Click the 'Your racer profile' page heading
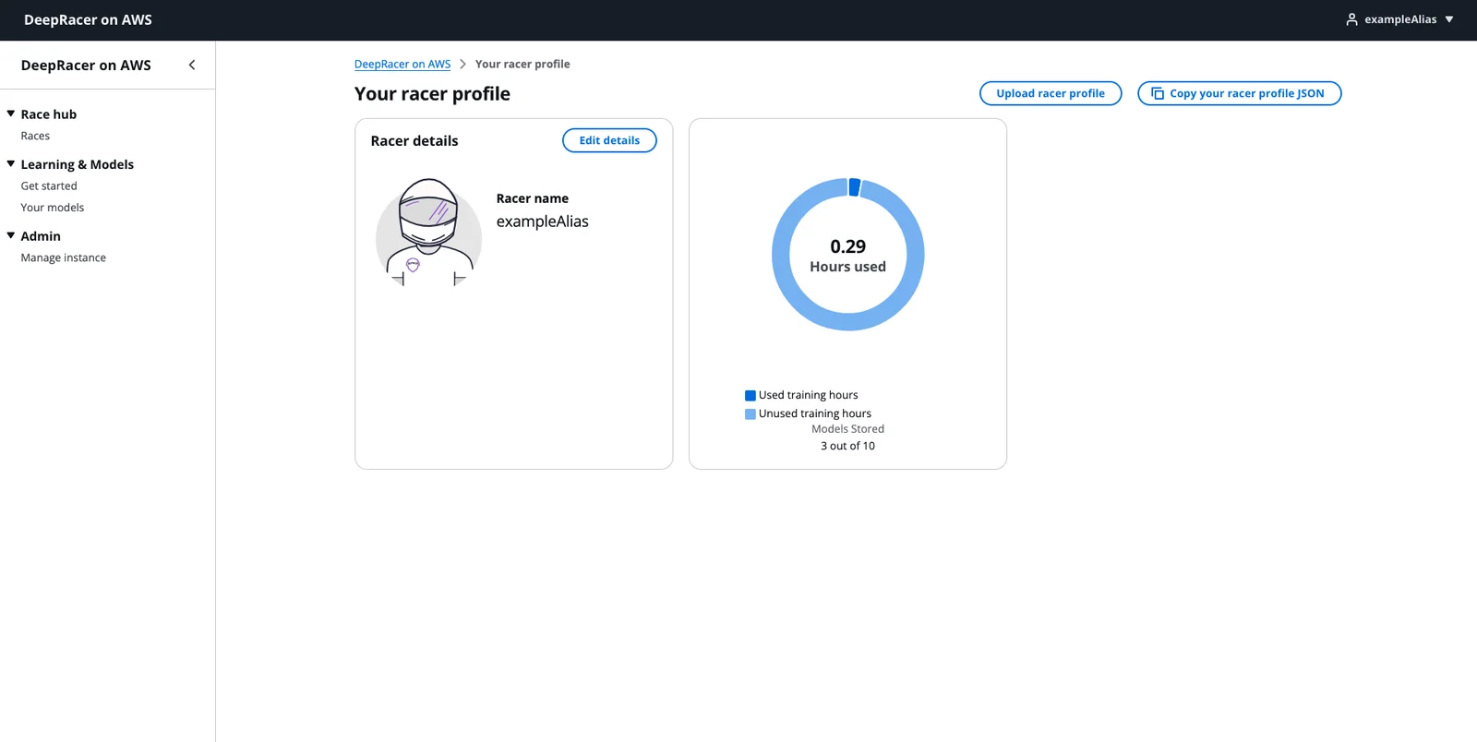The width and height of the screenshot is (1477, 742). coord(432,93)
